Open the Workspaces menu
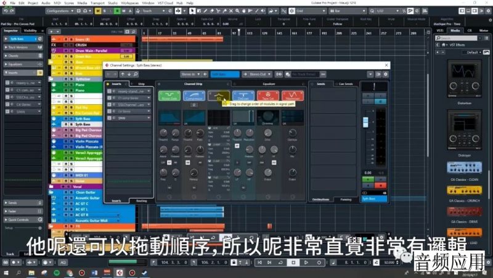This screenshot has width=493, height=278. [130, 3]
